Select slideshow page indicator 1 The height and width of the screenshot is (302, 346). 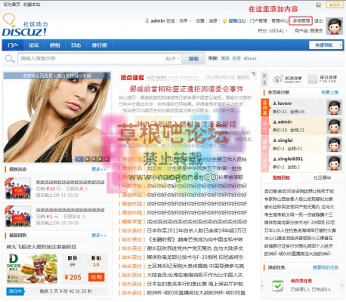(x=79, y=159)
